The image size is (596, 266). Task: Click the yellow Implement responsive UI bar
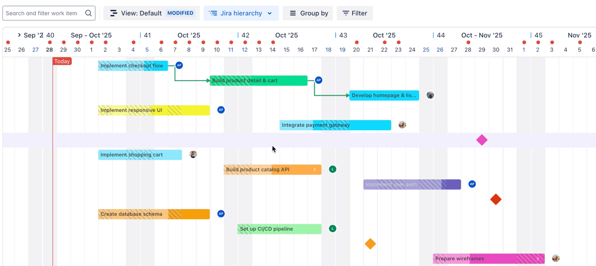click(x=153, y=110)
